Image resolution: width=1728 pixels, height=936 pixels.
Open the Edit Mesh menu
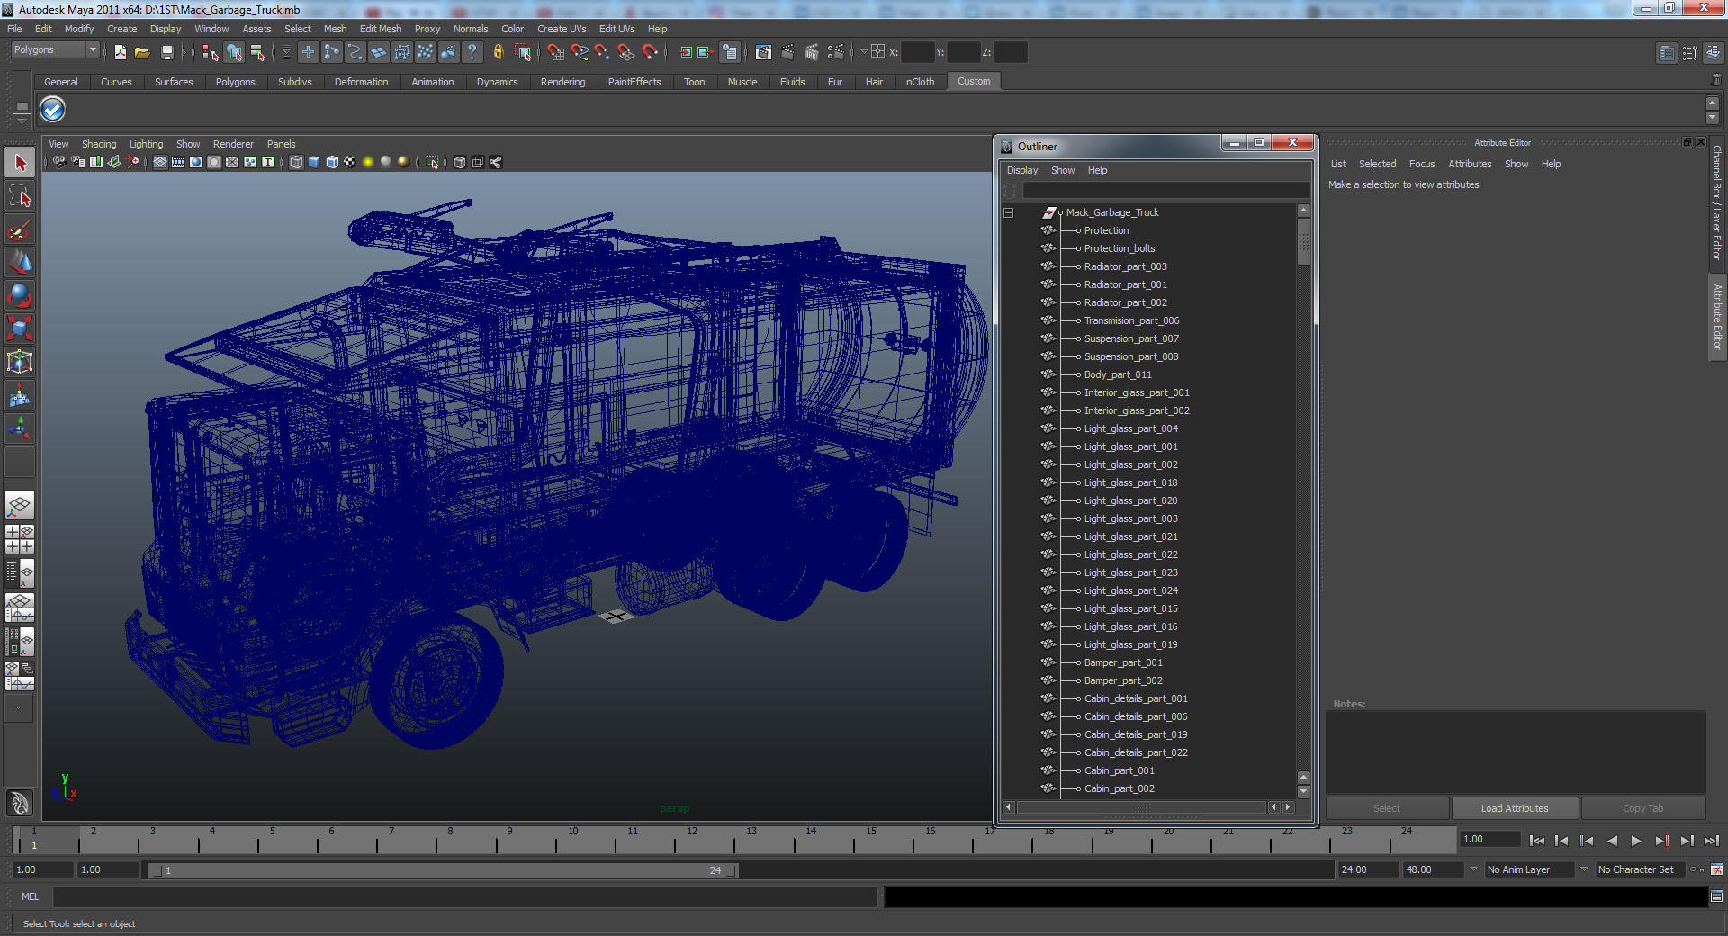coord(381,29)
